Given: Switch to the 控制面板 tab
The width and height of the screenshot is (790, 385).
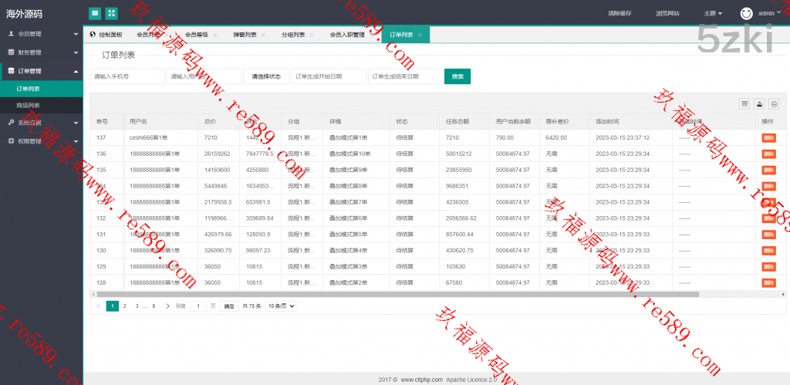Looking at the screenshot, I should coord(106,35).
